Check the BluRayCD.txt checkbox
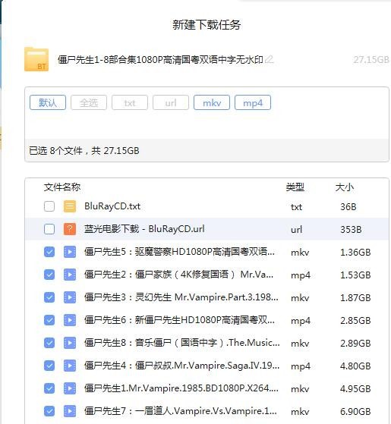 (x=49, y=206)
